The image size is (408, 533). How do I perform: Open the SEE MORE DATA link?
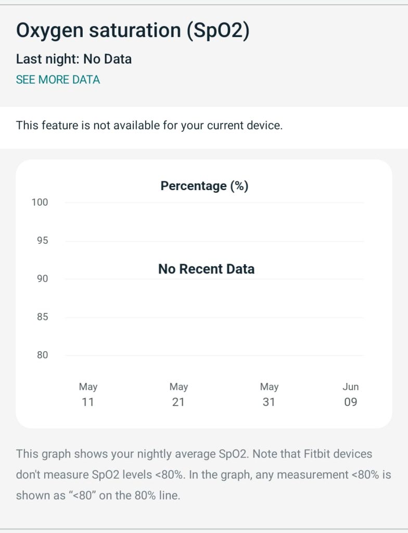[x=58, y=80]
